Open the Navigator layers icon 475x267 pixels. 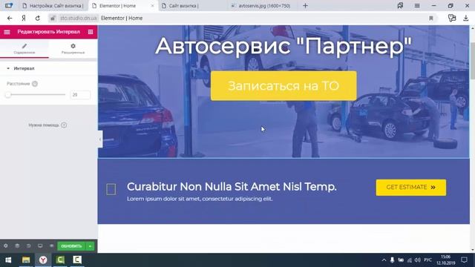coord(17,245)
